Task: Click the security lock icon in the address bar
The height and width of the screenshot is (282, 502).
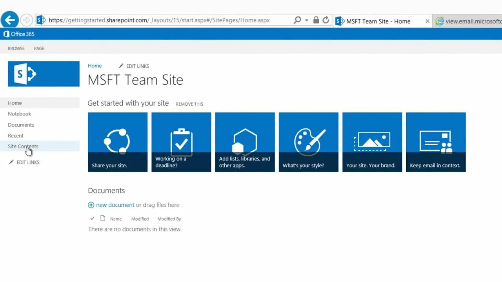Action: (x=316, y=20)
